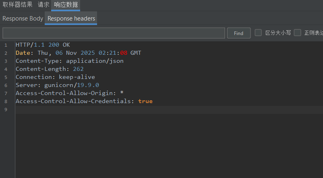The width and height of the screenshot is (323, 178).
Task: Place cursor on the Date header line
Action: pyautogui.click(x=78, y=53)
